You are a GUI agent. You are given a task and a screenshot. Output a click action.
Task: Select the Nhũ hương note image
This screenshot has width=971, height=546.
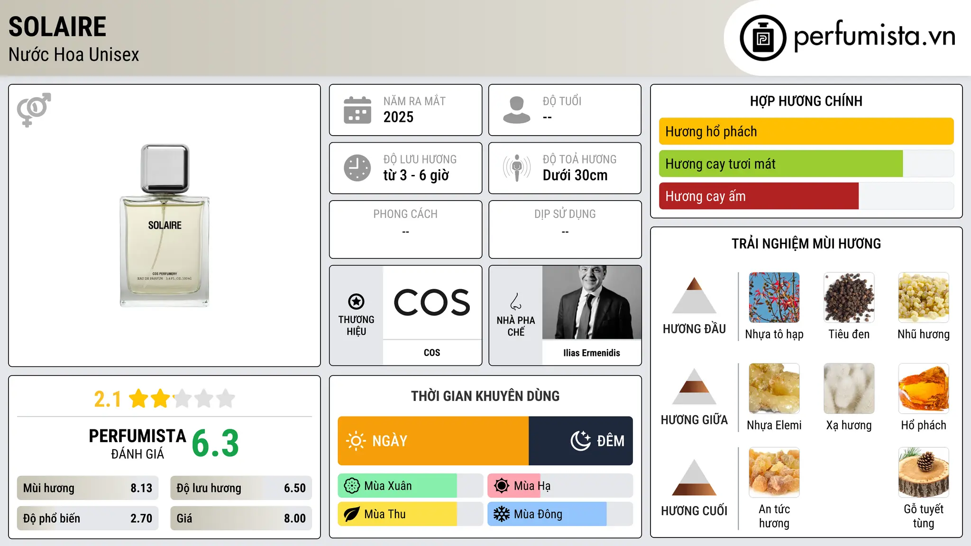(x=924, y=298)
